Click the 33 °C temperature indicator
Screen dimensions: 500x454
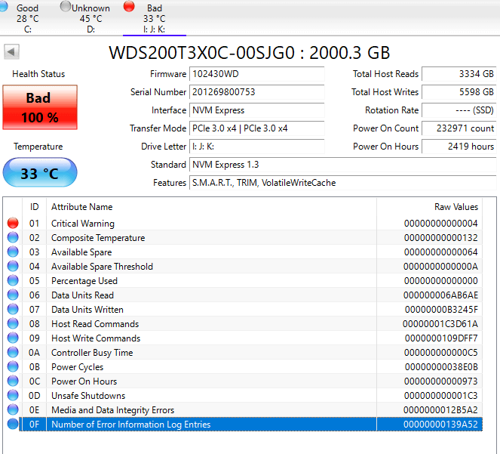(x=38, y=173)
